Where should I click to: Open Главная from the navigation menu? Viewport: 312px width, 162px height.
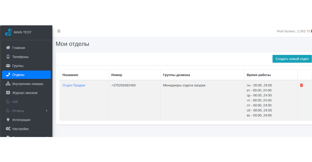(18, 48)
